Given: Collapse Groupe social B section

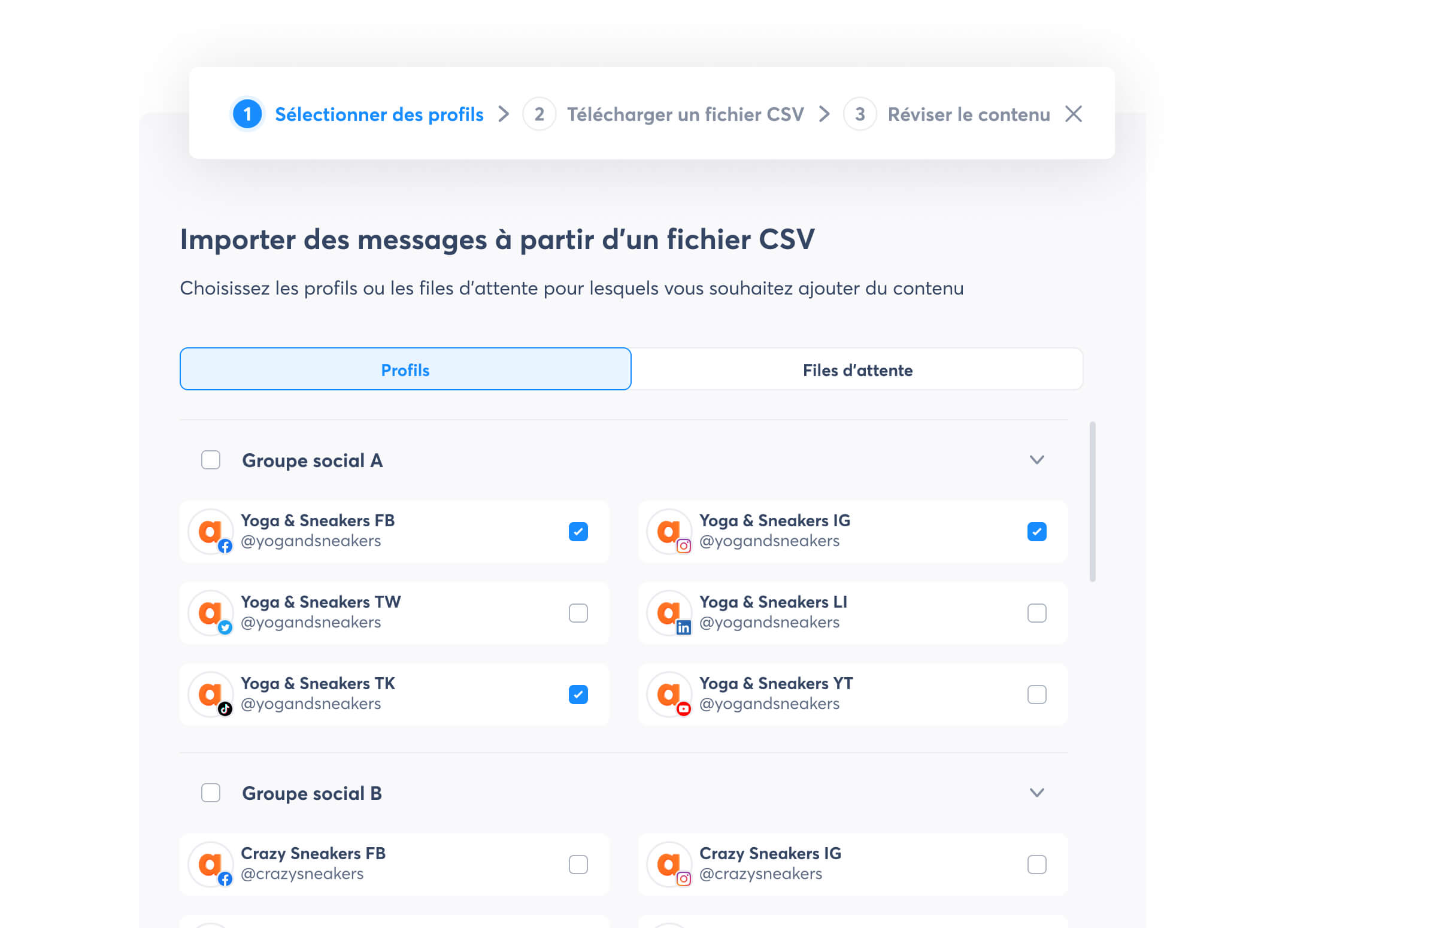Looking at the screenshot, I should tap(1036, 793).
